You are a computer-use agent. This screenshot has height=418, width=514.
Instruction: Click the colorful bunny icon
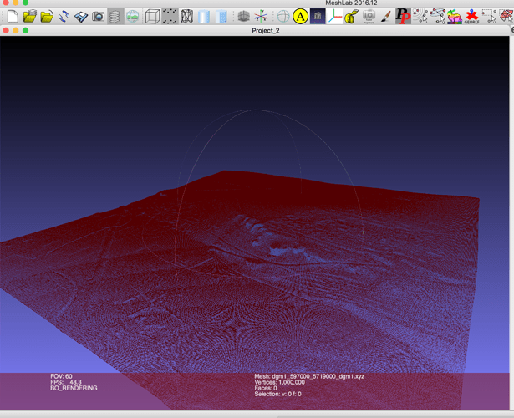coord(454,16)
